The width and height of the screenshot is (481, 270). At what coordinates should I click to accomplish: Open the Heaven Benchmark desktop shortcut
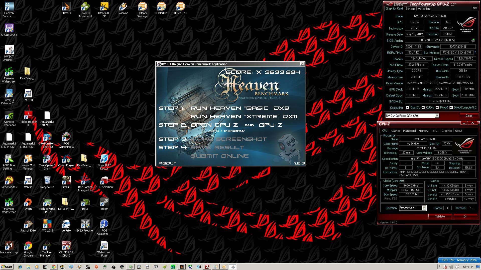[9, 9]
